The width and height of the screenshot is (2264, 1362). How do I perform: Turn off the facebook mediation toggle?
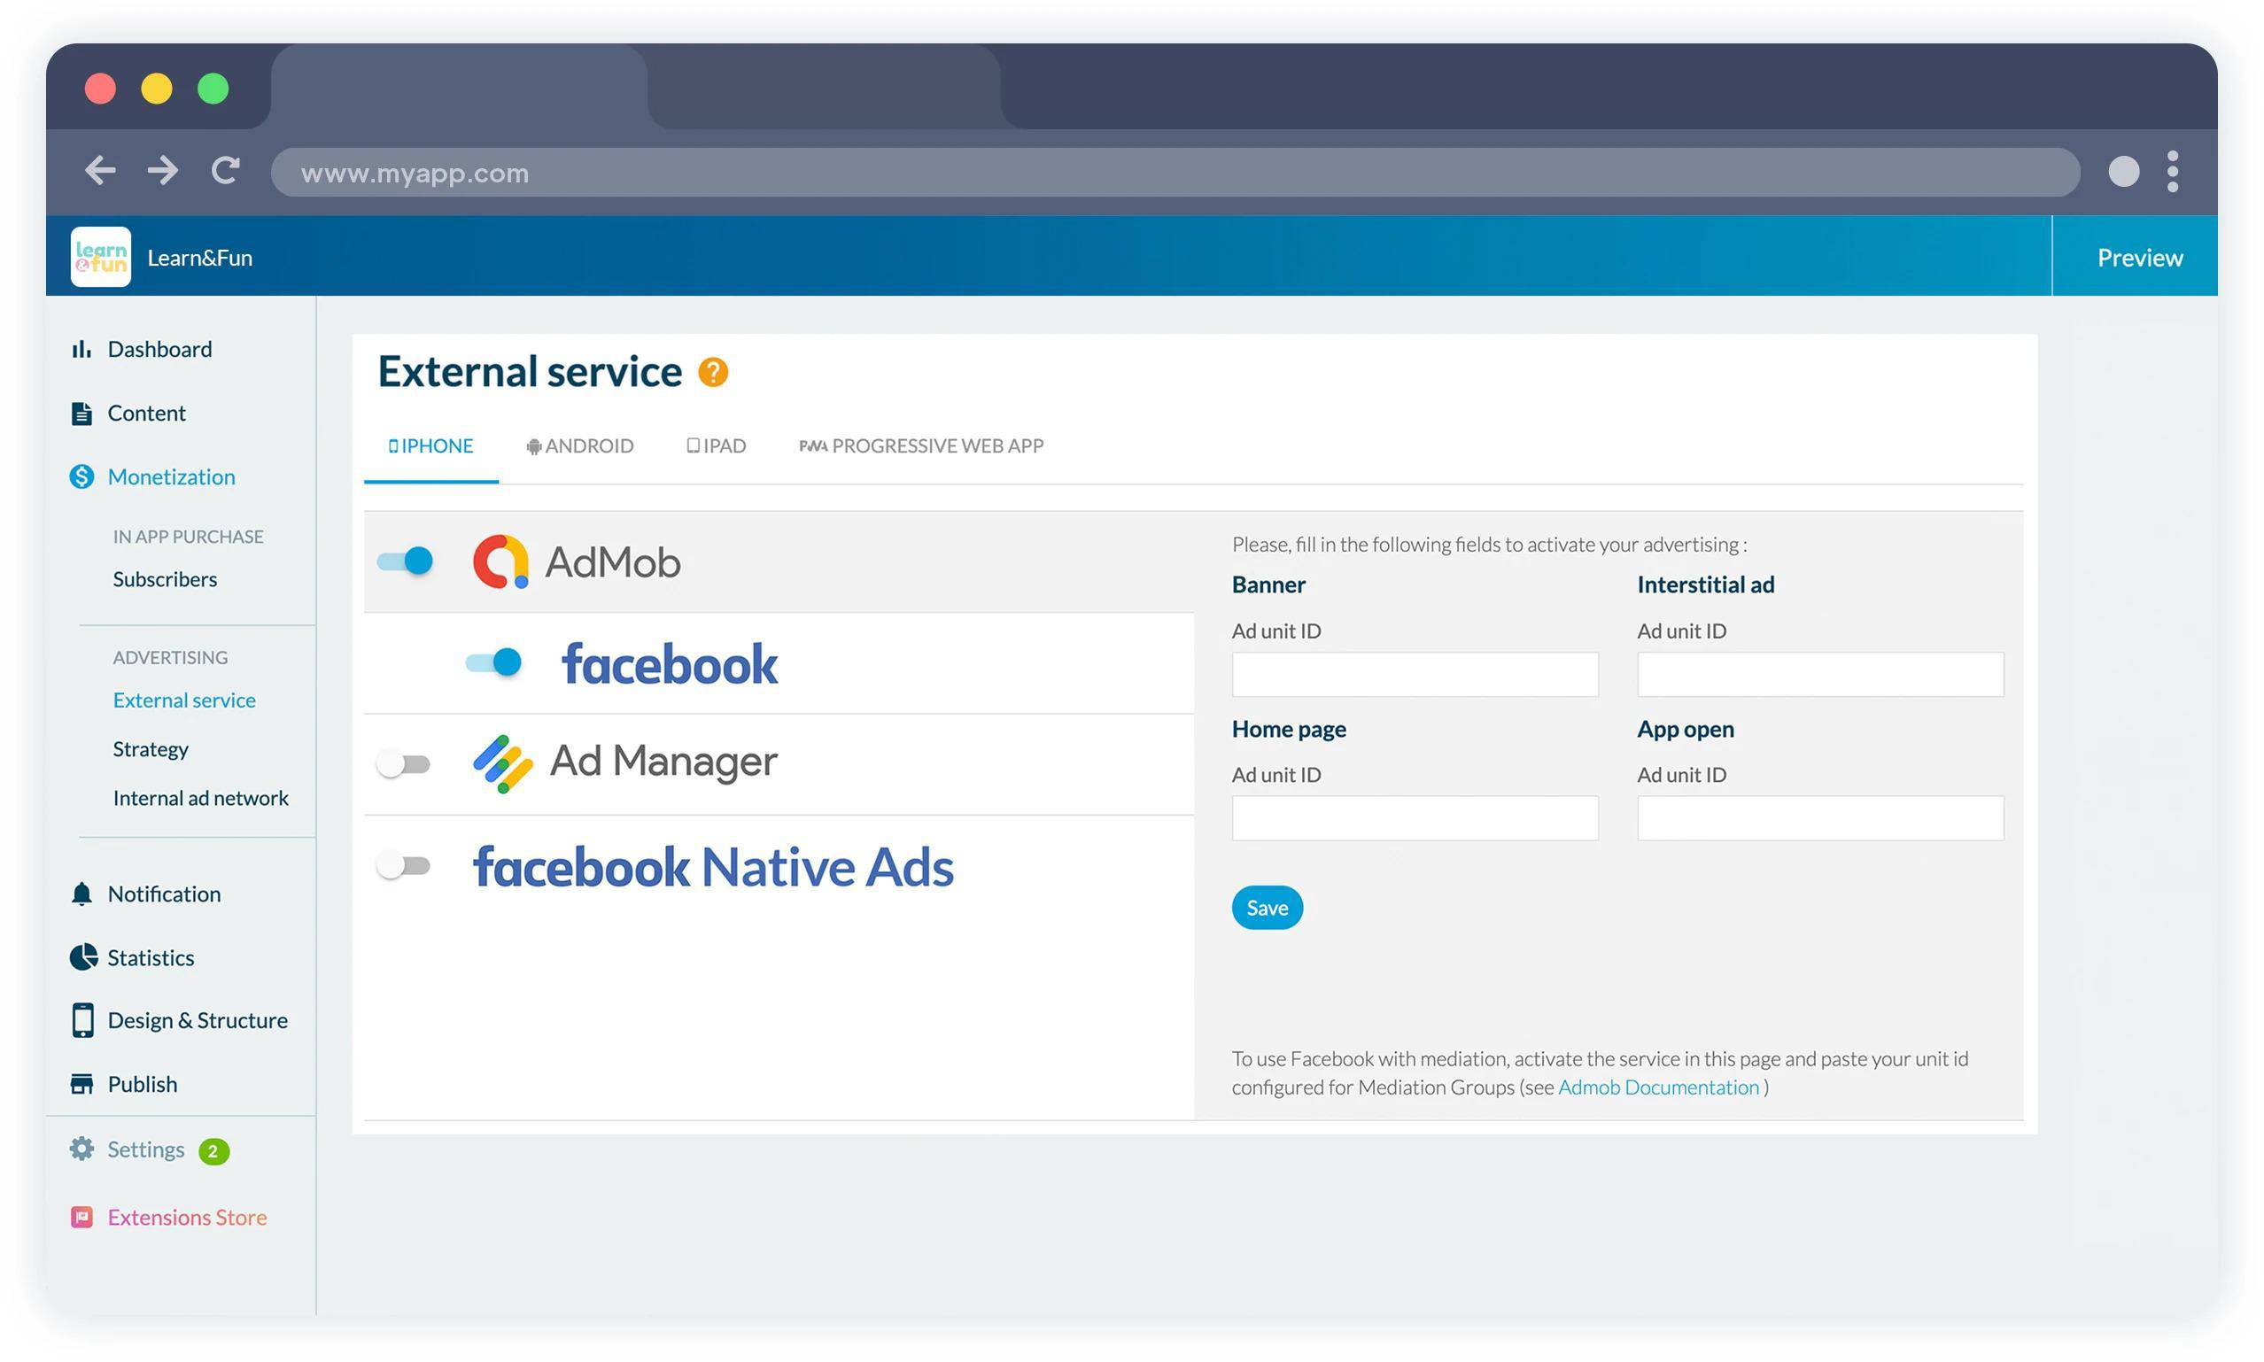coord(493,662)
